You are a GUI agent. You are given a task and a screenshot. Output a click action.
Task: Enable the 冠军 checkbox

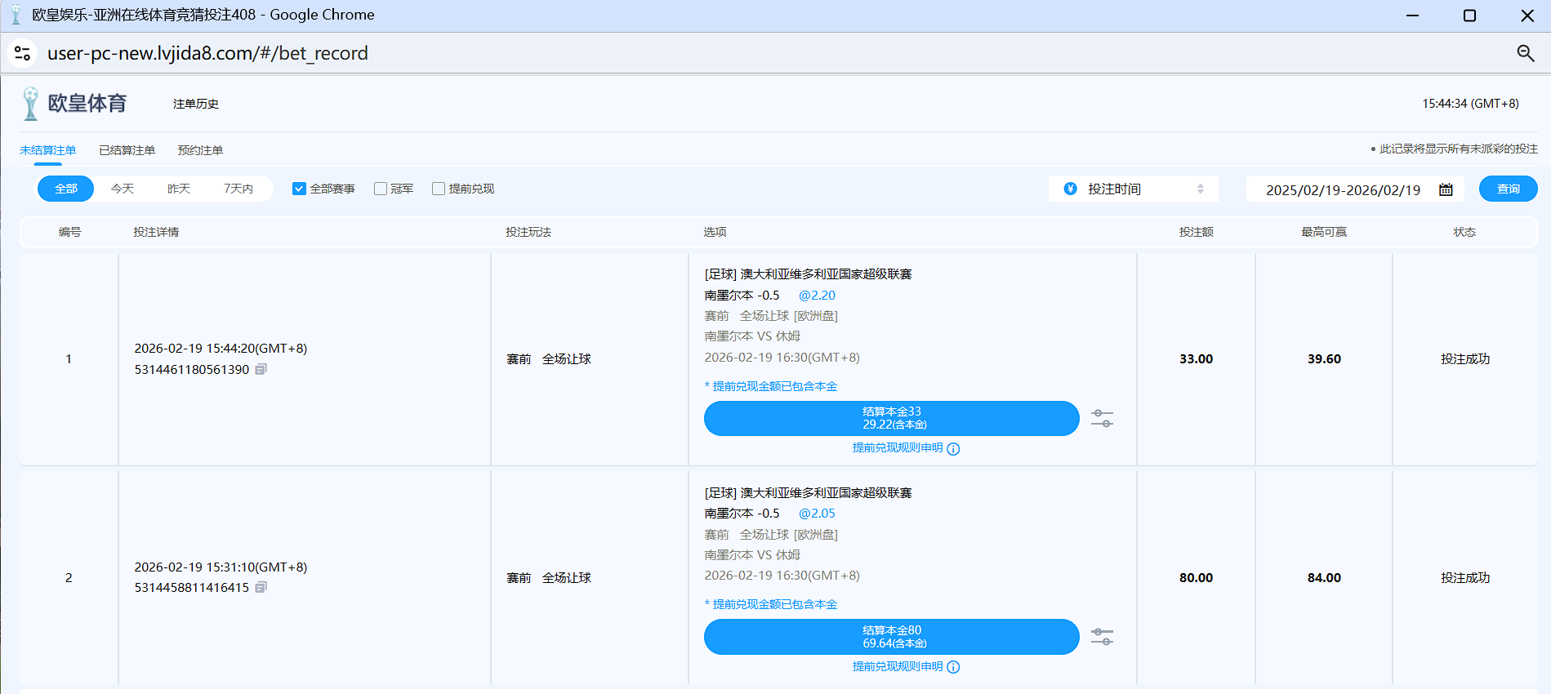tap(381, 189)
